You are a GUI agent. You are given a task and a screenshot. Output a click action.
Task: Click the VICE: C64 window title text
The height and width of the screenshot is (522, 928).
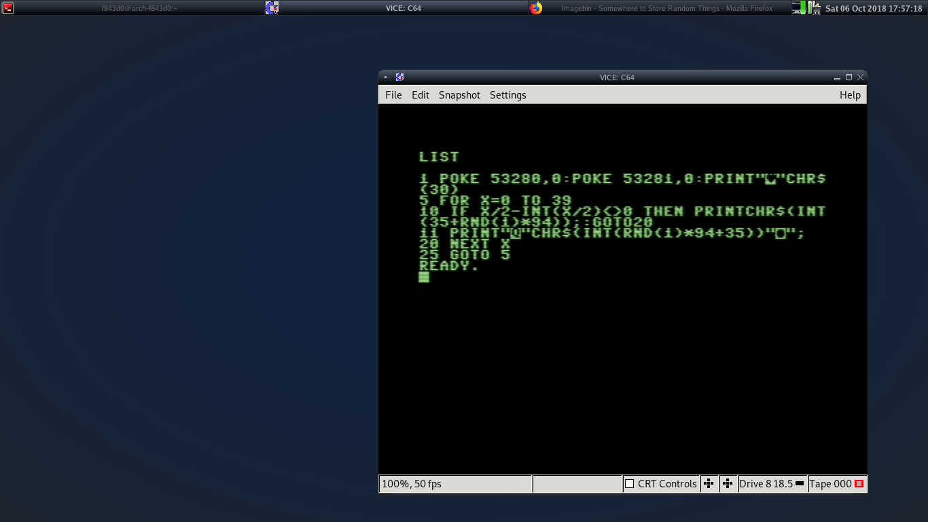(617, 77)
